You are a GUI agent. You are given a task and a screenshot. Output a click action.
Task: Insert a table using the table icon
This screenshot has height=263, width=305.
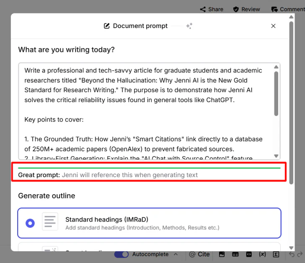tap(235, 254)
